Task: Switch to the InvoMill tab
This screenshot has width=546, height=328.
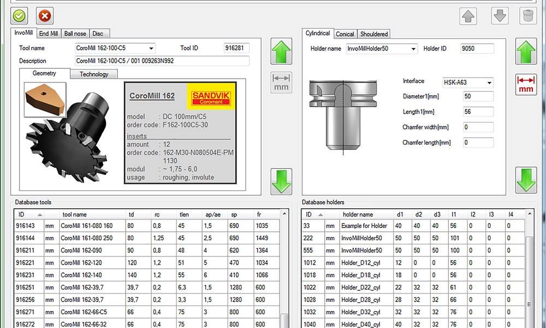Action: click(23, 33)
